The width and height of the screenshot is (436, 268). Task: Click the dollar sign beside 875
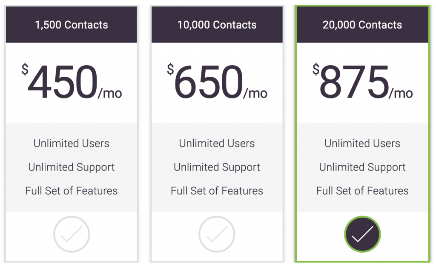(316, 69)
